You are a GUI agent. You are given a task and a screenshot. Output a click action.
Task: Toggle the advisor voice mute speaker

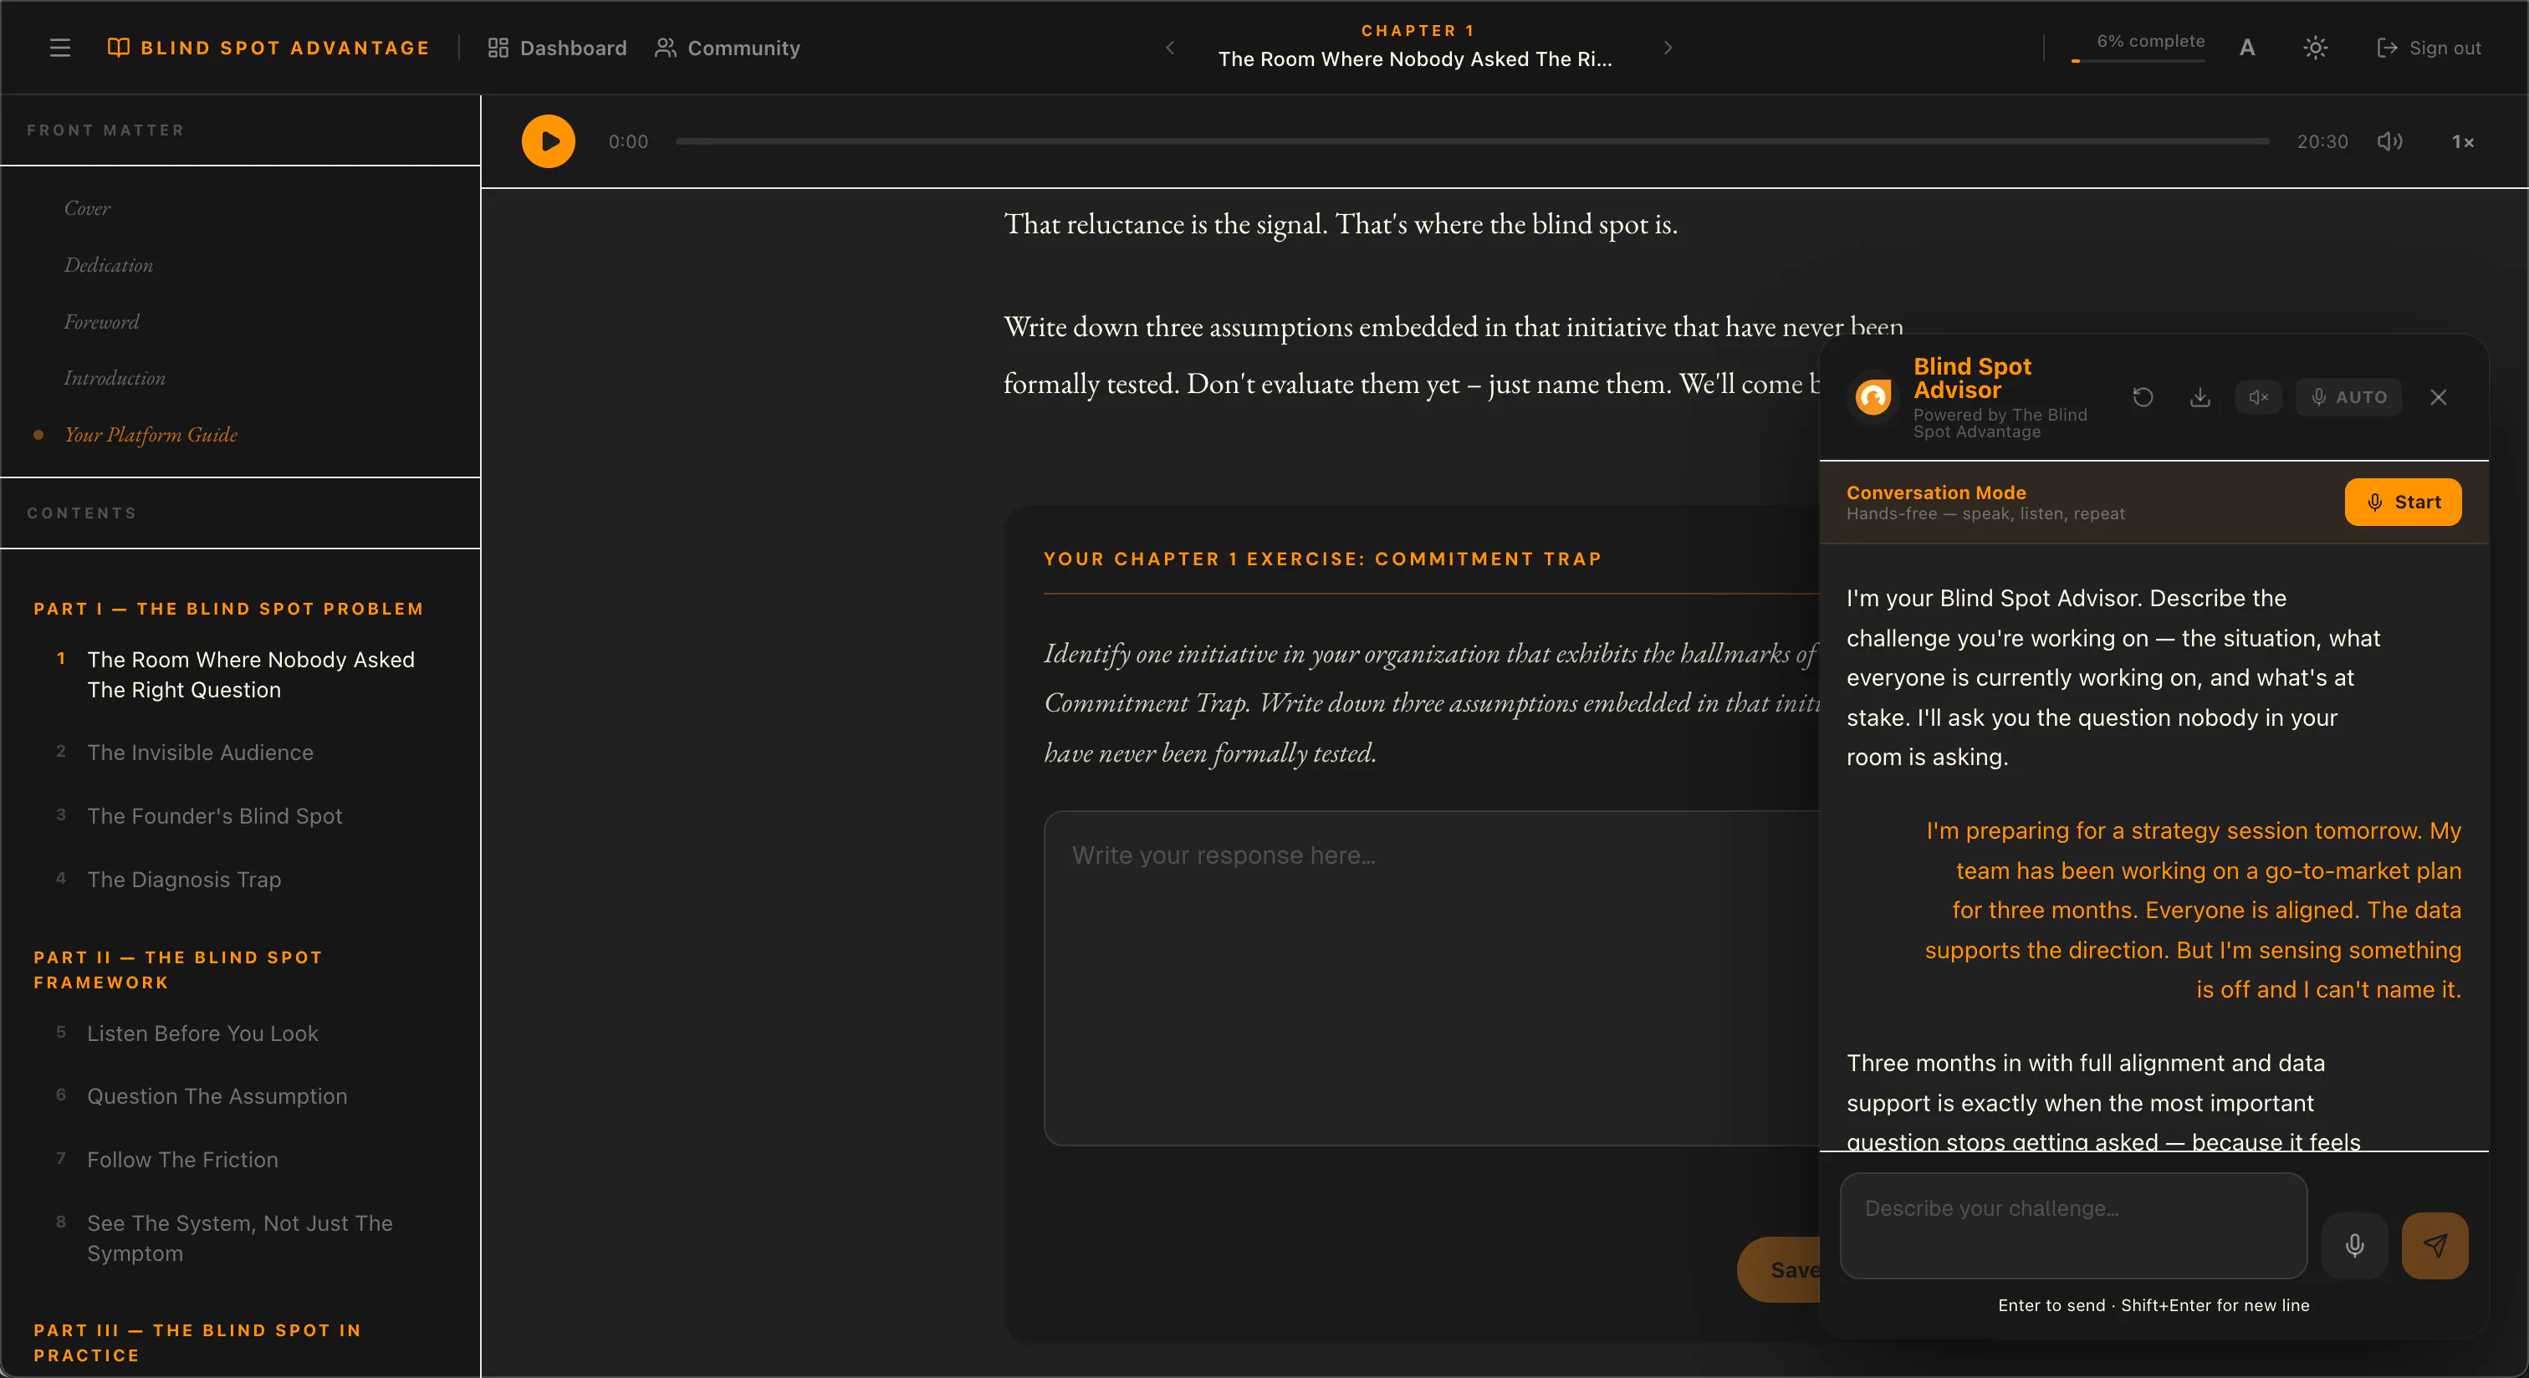2258,396
